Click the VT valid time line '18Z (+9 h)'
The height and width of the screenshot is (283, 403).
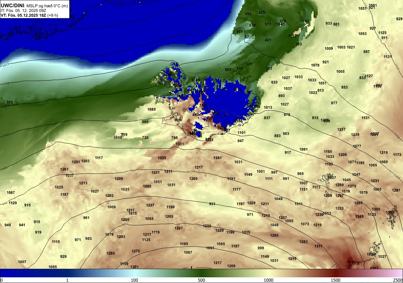48,15
